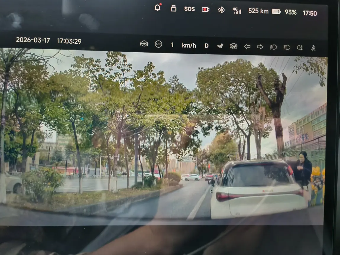Open the notification bell icon
This screenshot has height=255, width=340.
(158, 8)
